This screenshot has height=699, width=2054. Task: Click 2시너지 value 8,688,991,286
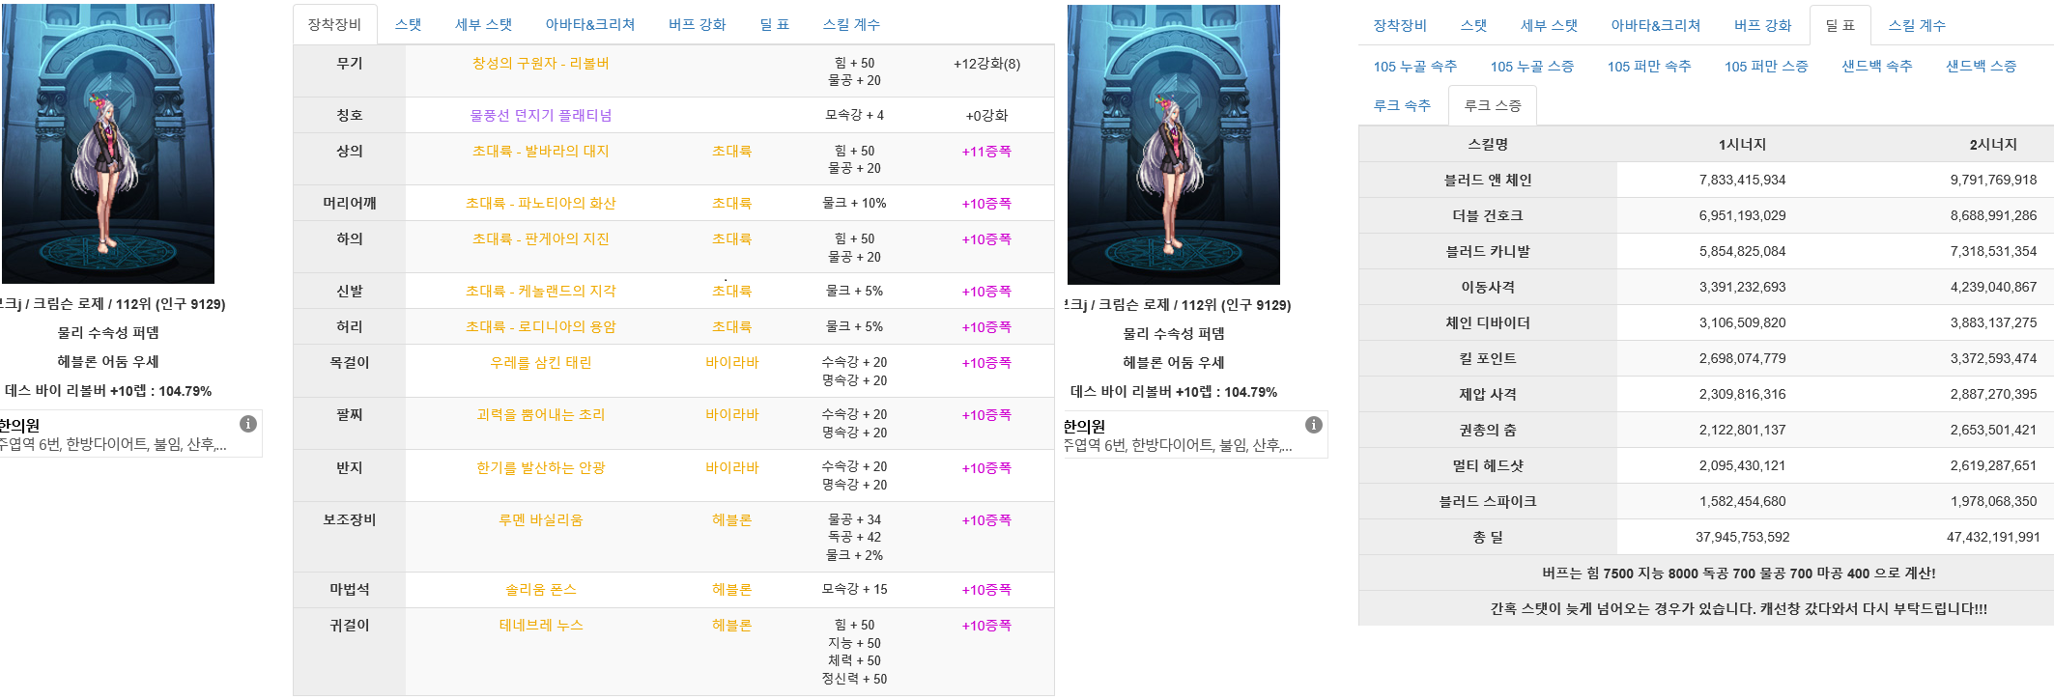[1993, 215]
